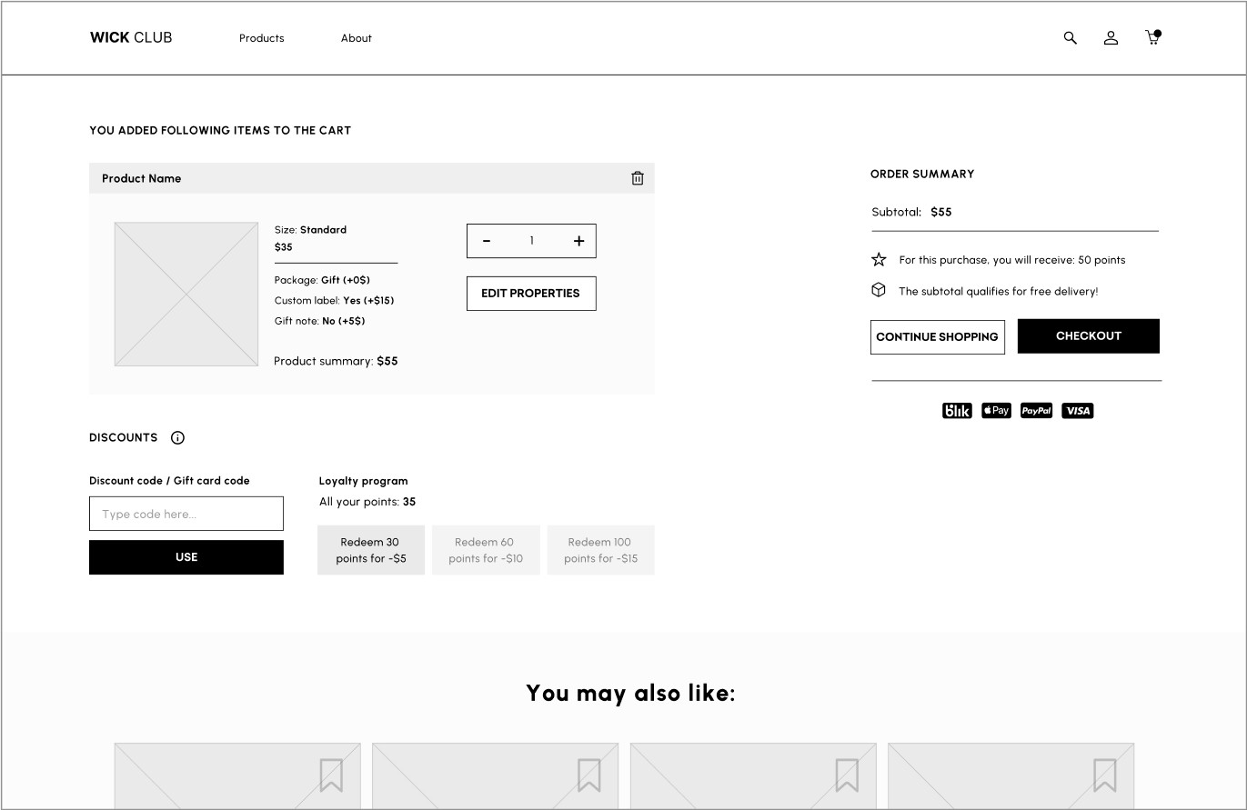
Task: Increase quantity with plus button
Action: [578, 241]
